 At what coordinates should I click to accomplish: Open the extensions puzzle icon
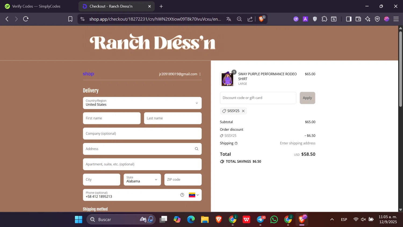coord(324,19)
